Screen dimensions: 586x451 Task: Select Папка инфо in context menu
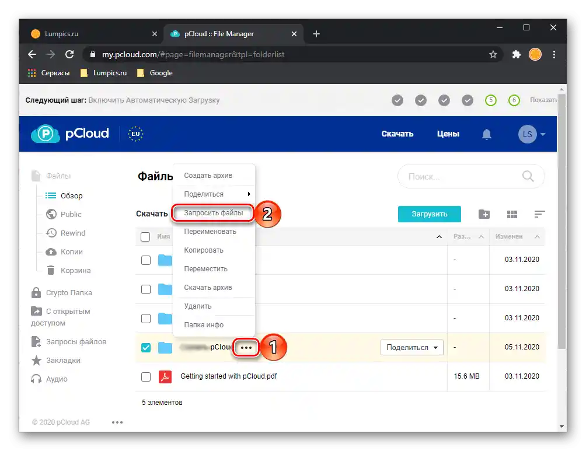pyautogui.click(x=214, y=325)
